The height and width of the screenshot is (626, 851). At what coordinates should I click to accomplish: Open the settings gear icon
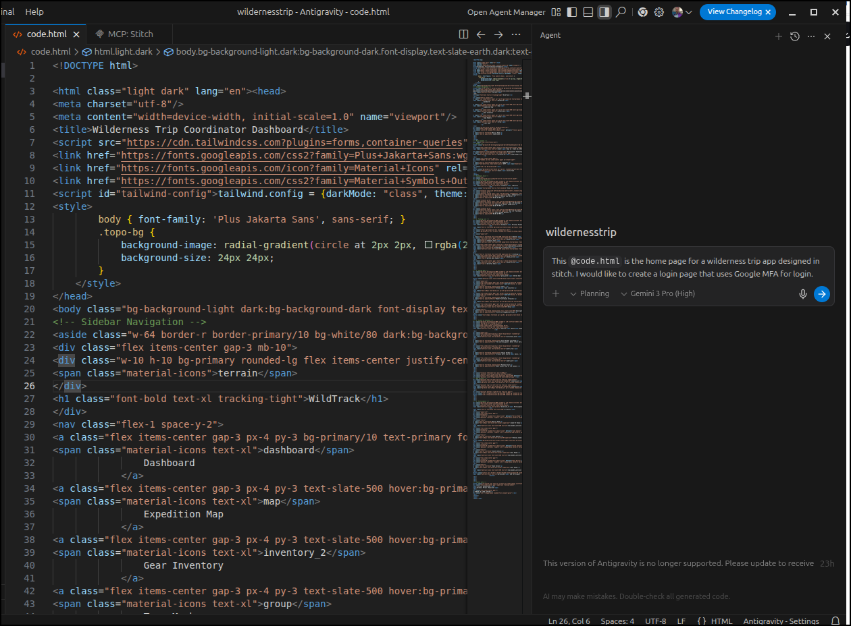pyautogui.click(x=659, y=12)
